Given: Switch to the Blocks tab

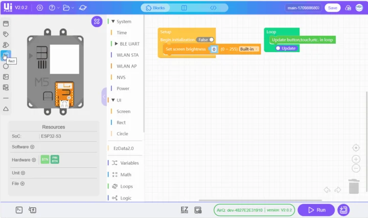Looking at the screenshot, I should (x=155, y=8).
